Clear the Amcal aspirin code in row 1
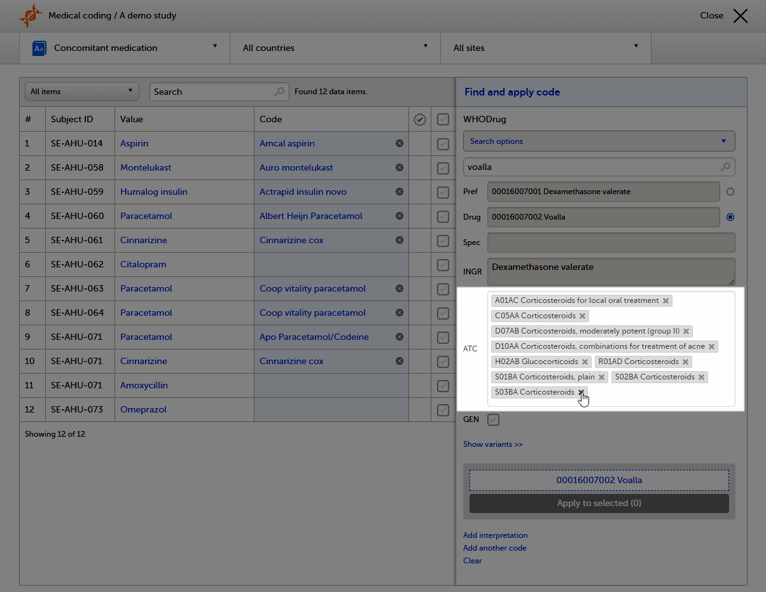This screenshot has height=592, width=766. tap(400, 143)
